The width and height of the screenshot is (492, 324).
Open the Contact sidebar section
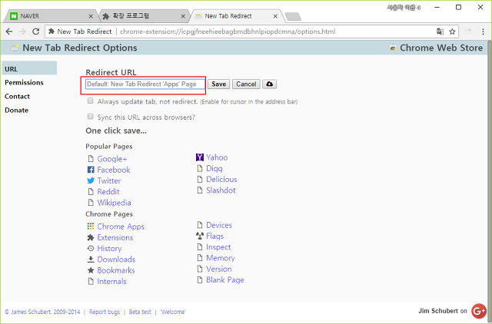(17, 97)
